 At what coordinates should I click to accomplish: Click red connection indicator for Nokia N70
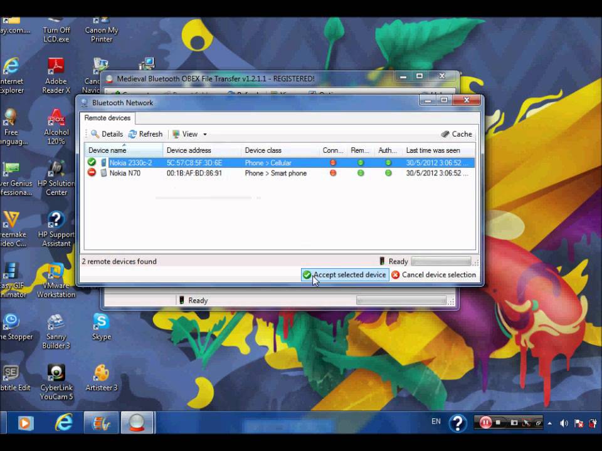[x=333, y=173]
